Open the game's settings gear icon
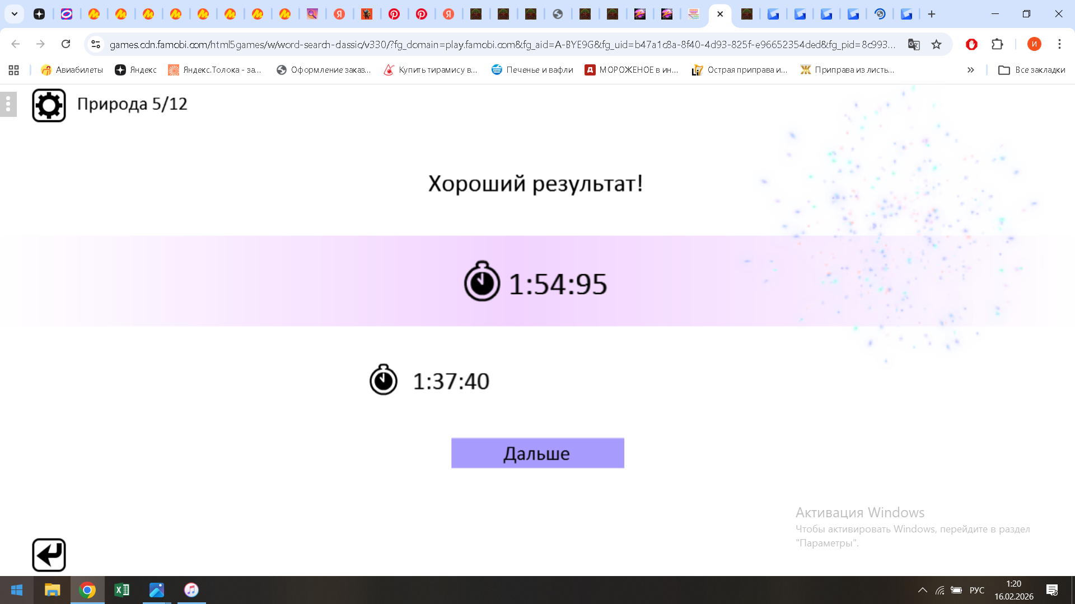This screenshot has width=1075, height=604. click(49, 104)
